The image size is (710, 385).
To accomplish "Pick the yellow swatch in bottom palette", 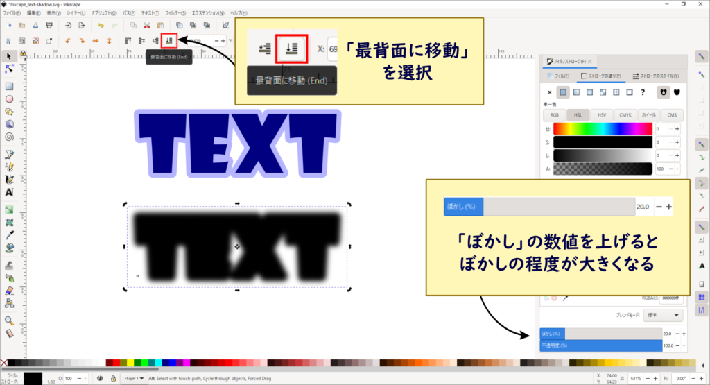I will [x=130, y=363].
